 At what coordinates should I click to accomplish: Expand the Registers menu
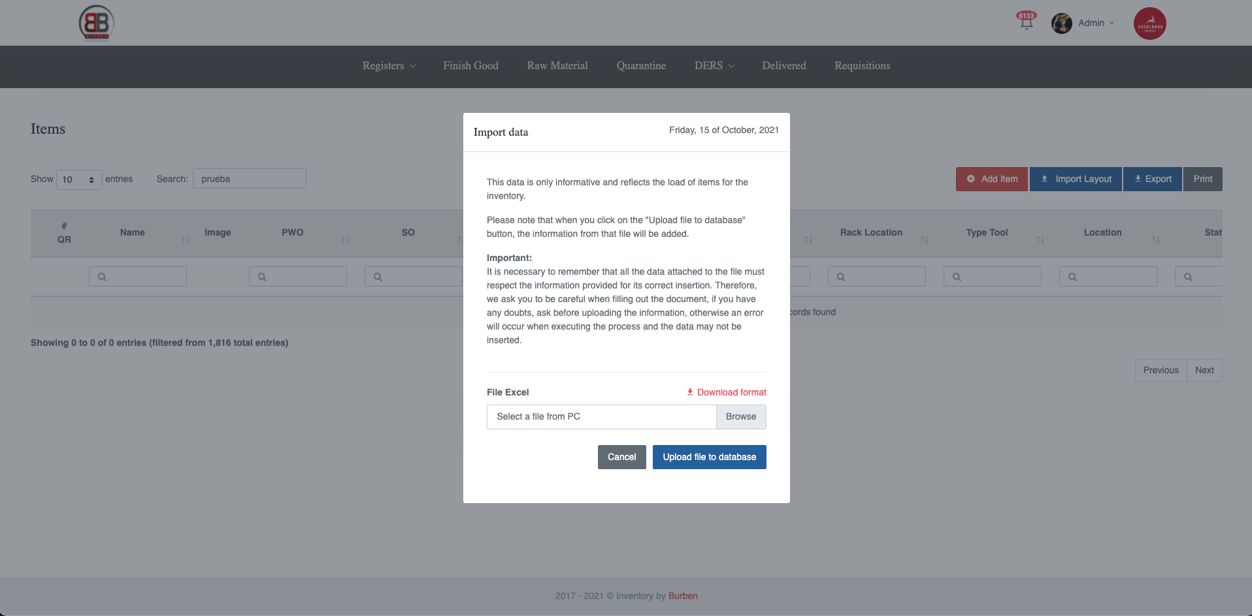389,66
